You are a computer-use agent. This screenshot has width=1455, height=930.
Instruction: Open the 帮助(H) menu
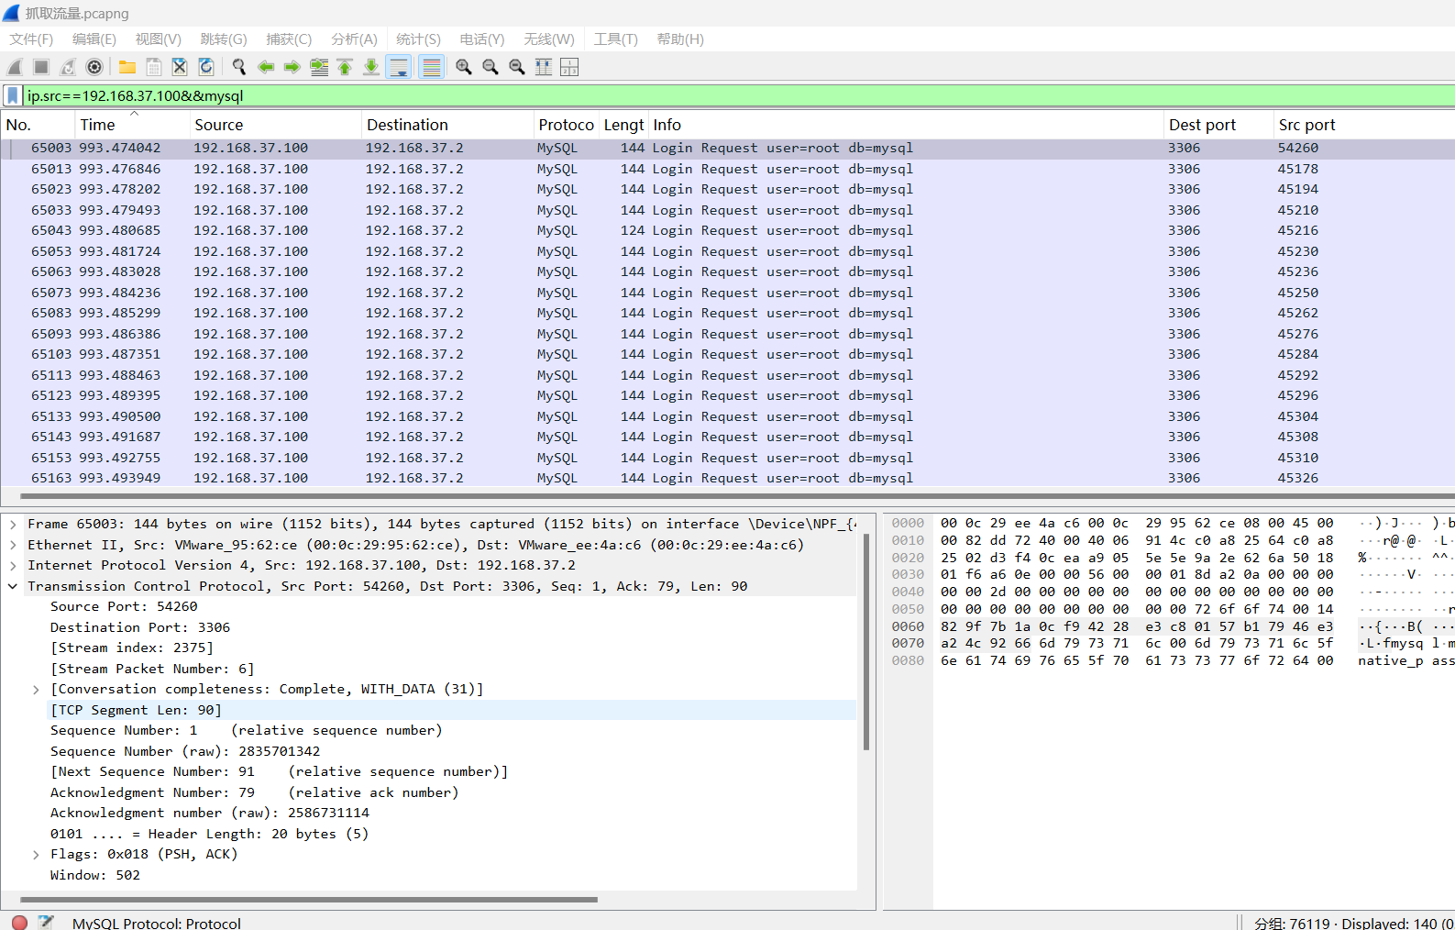[x=680, y=39]
